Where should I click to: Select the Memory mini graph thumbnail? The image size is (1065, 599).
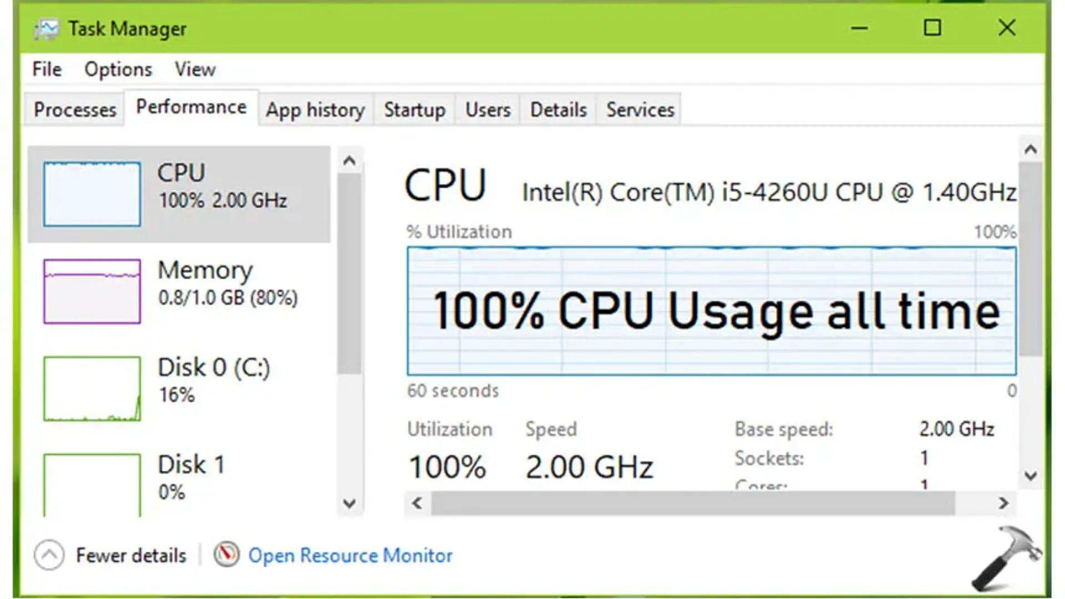tap(92, 291)
